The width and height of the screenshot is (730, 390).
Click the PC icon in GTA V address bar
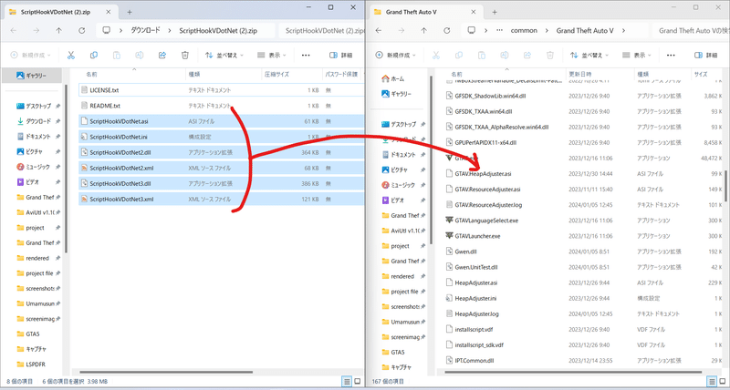(472, 31)
